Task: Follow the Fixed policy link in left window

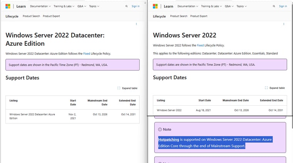Action: pos(86,54)
